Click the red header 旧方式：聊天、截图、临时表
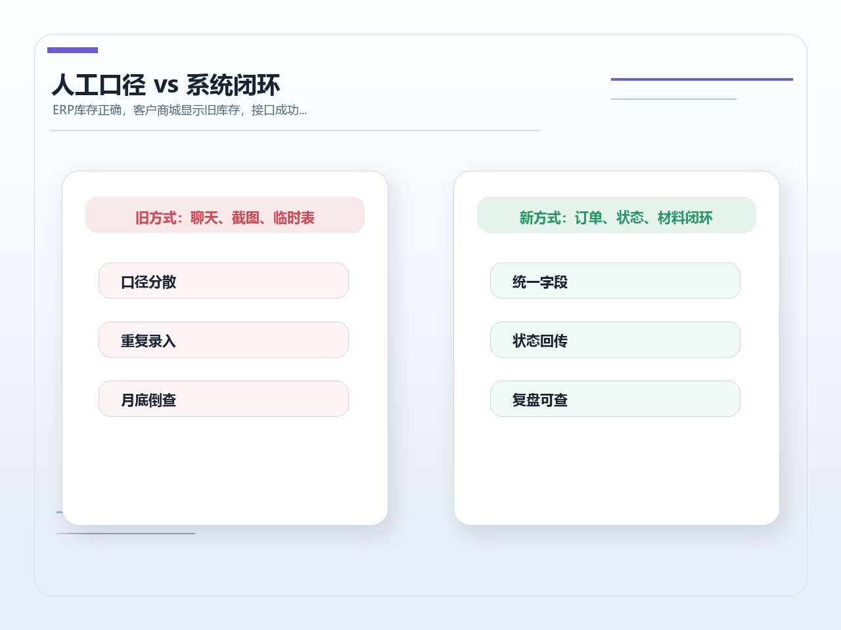Screen dimensions: 841x630 coord(225,215)
